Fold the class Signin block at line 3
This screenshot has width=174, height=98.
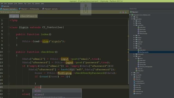coord(9,27)
